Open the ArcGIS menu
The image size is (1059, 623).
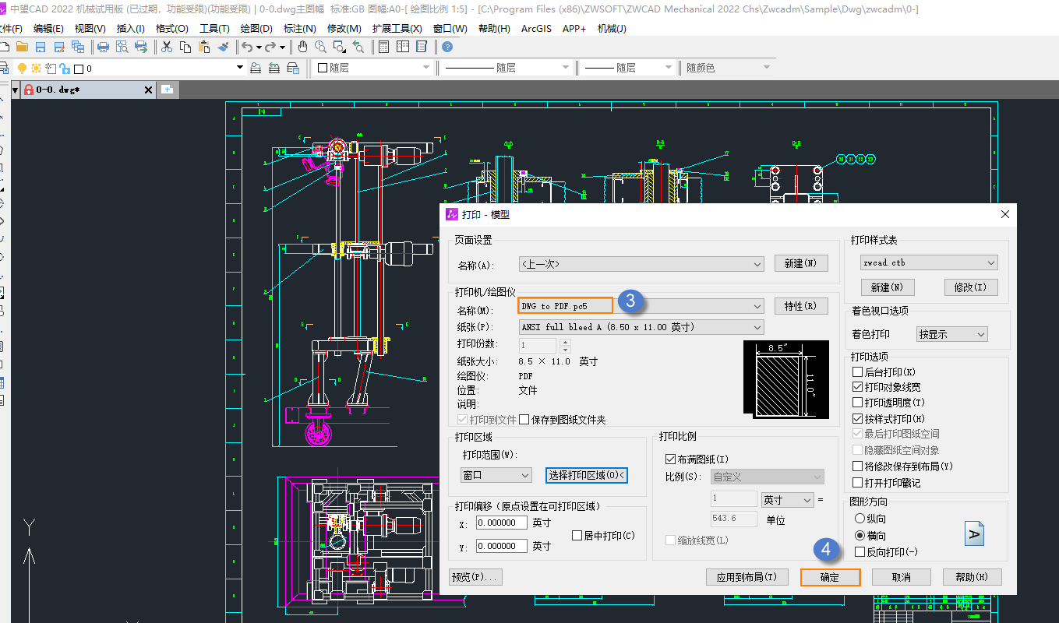point(536,28)
